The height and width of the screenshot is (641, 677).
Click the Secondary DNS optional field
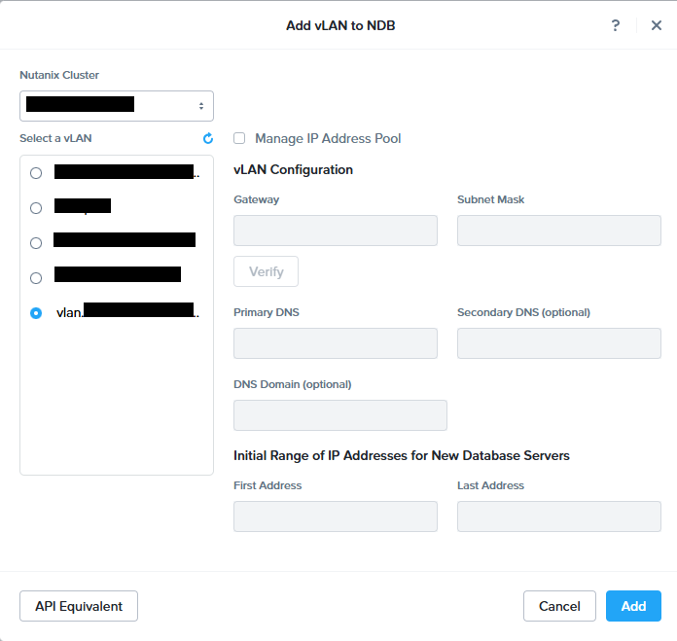(558, 343)
